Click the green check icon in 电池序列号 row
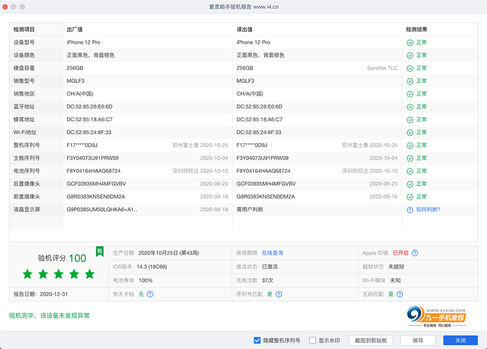This screenshot has width=487, height=349. click(410, 171)
